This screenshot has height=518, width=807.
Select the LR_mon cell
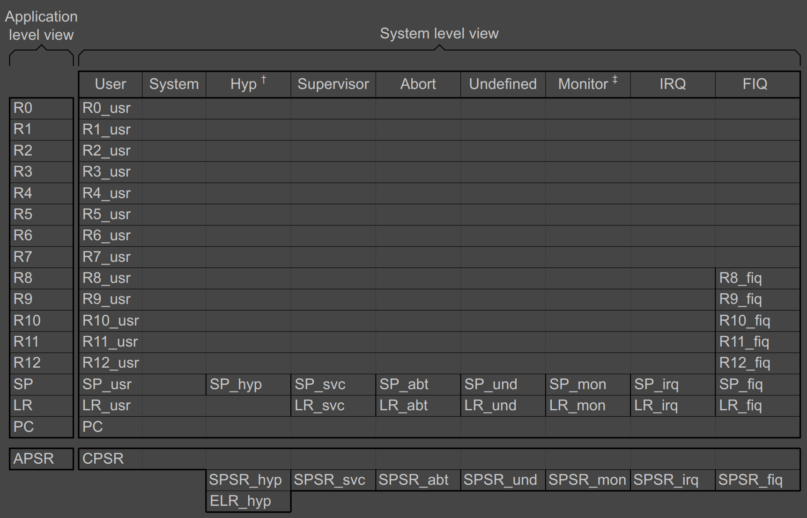588,406
